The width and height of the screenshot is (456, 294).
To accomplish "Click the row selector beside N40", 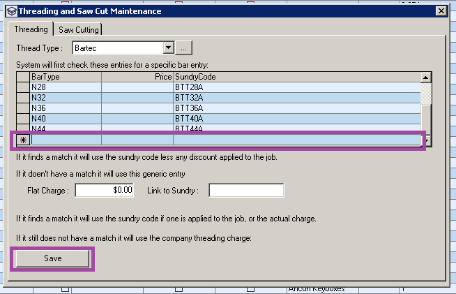I will (x=23, y=119).
